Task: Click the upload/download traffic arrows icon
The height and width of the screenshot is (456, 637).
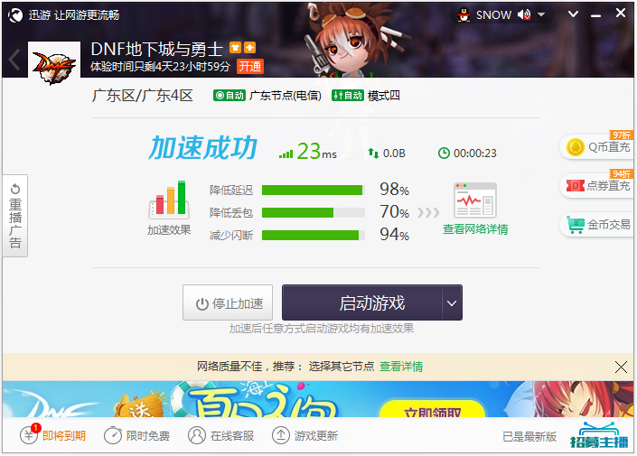Action: pos(373,154)
